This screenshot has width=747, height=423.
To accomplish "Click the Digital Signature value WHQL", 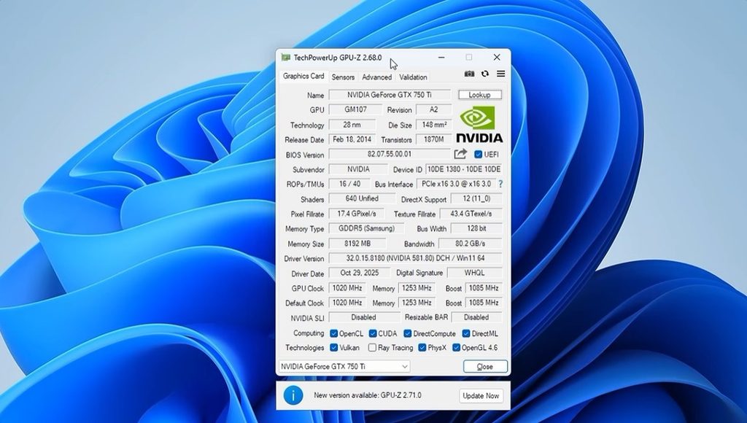I will click(x=474, y=273).
